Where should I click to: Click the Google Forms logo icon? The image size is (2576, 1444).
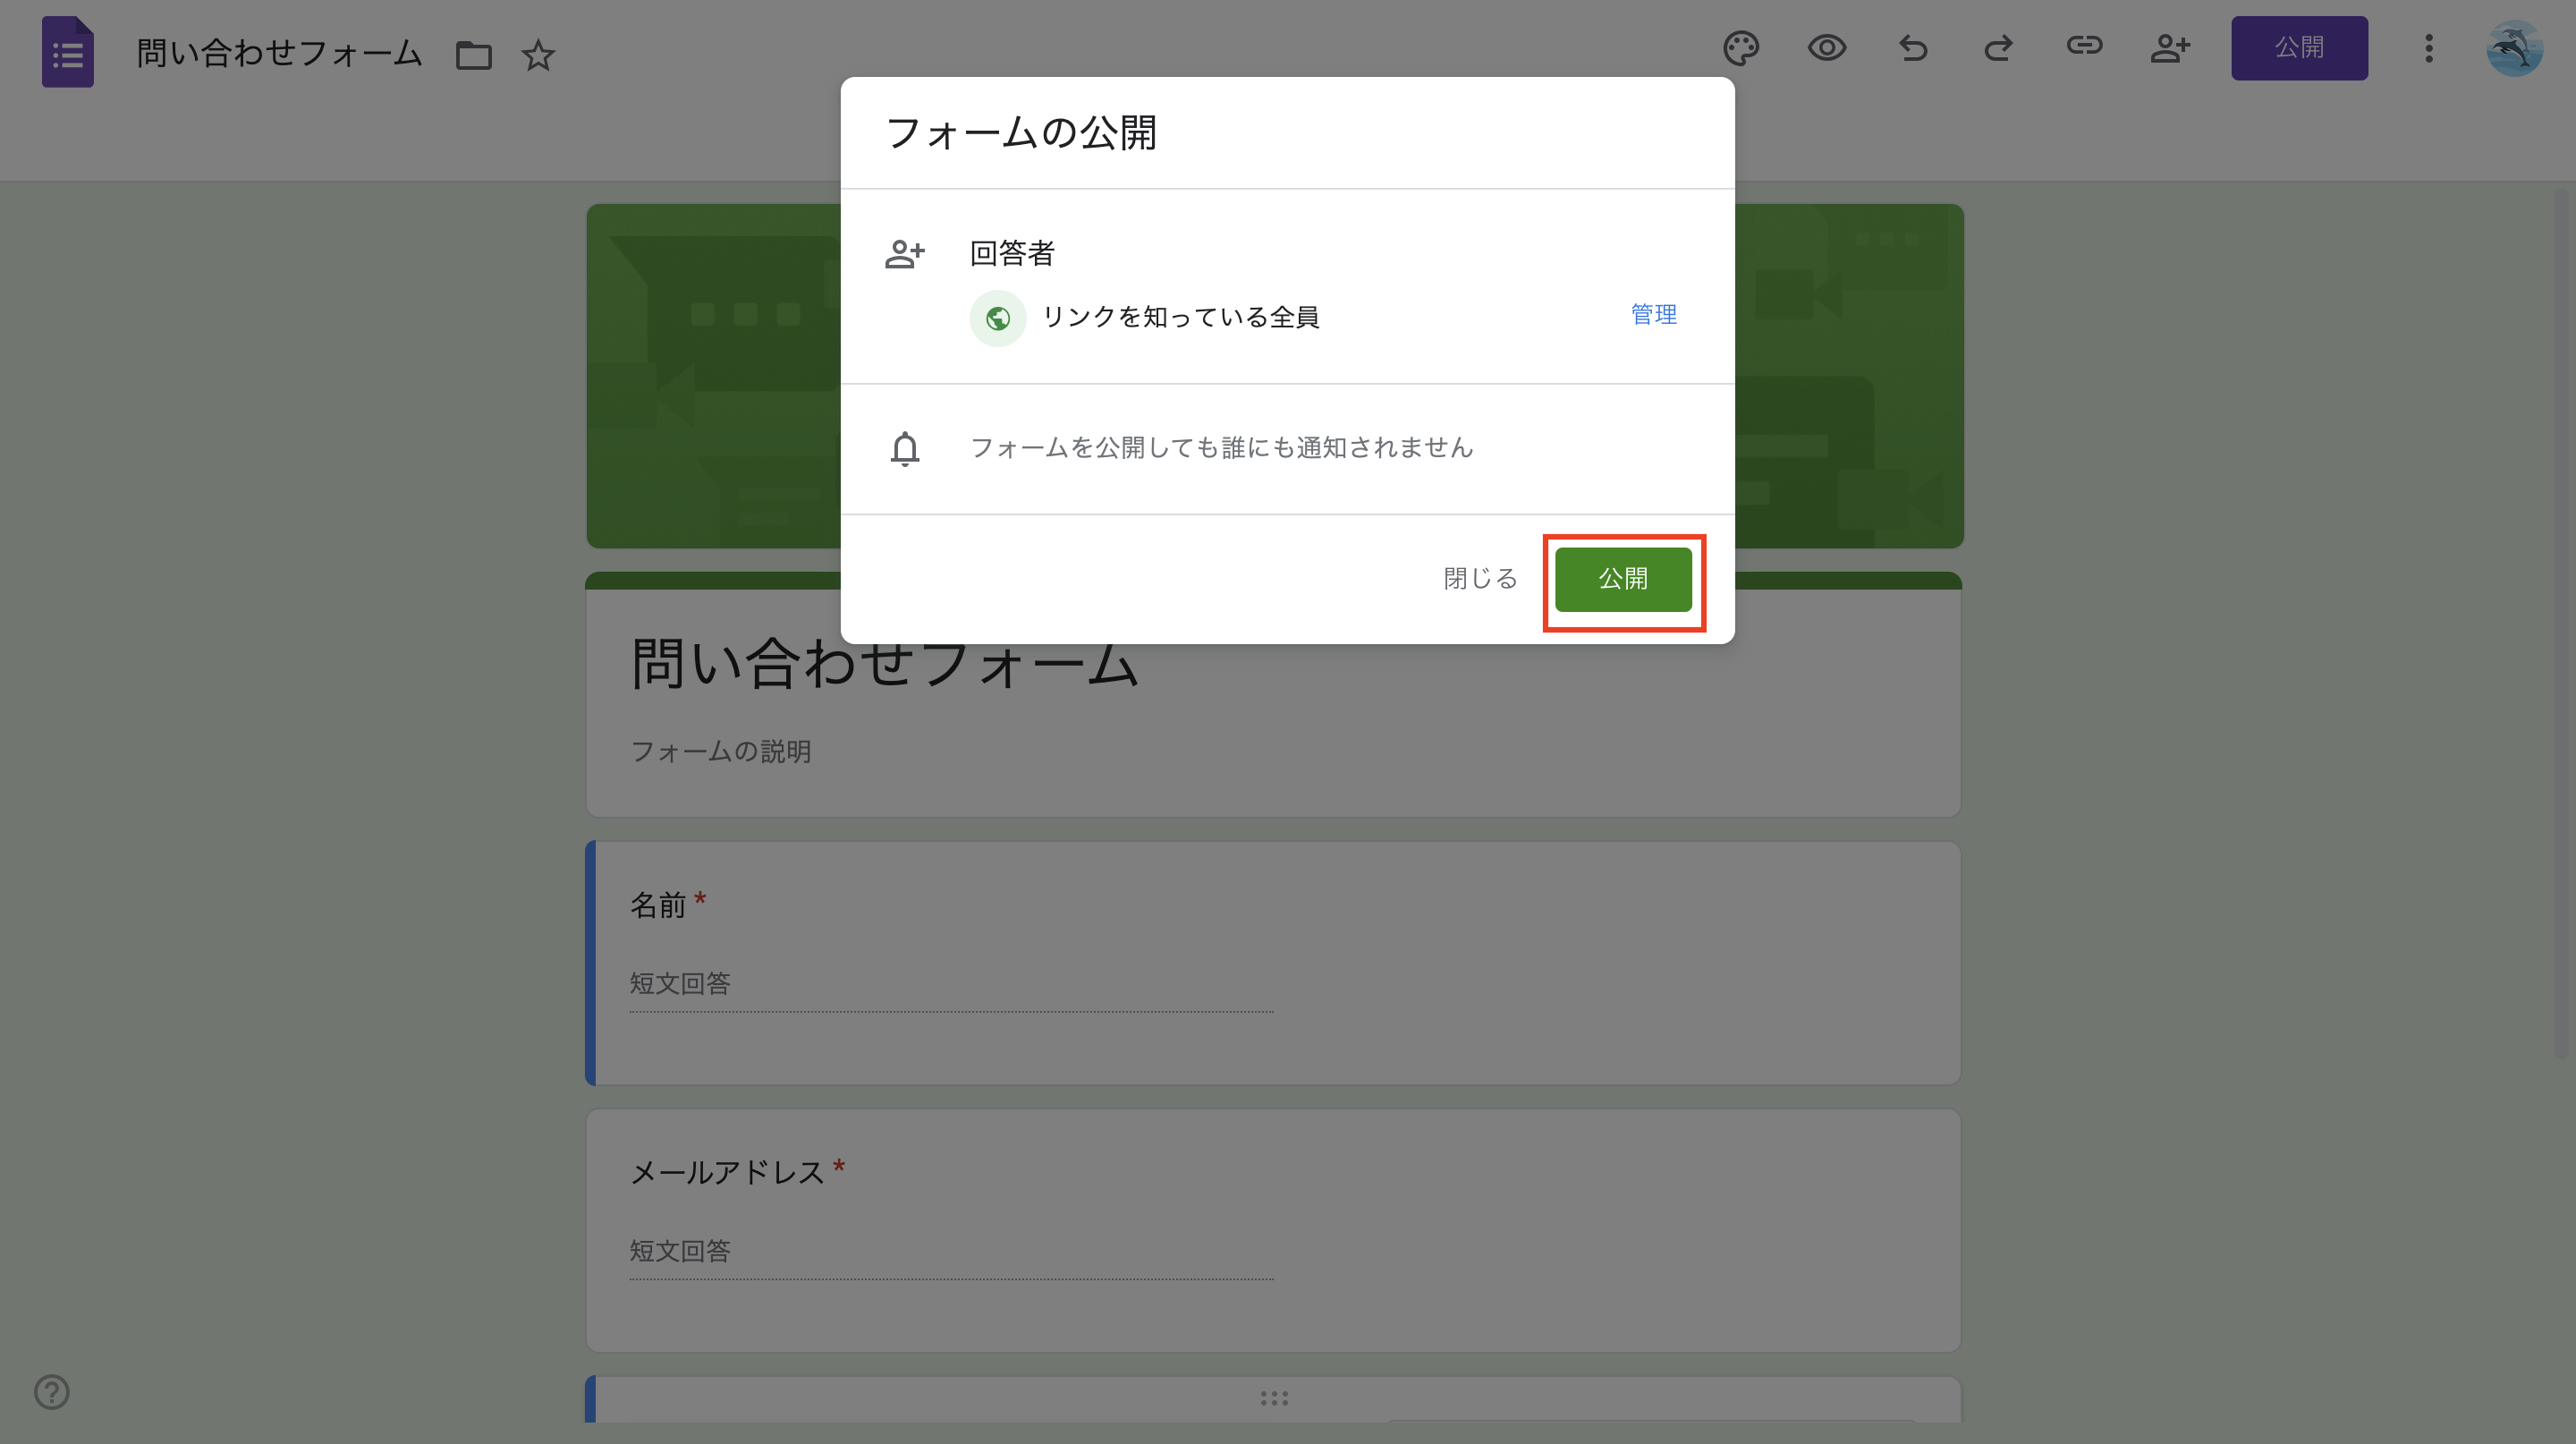click(67, 52)
